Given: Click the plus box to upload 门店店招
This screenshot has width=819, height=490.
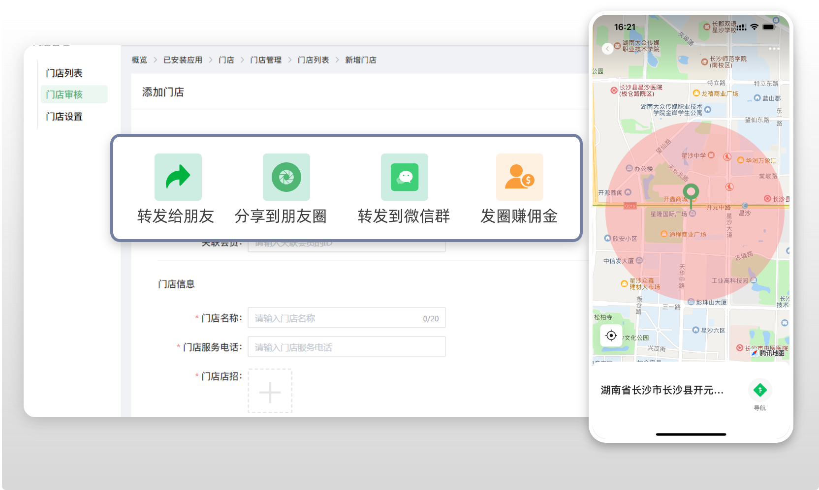Looking at the screenshot, I should (x=270, y=391).
